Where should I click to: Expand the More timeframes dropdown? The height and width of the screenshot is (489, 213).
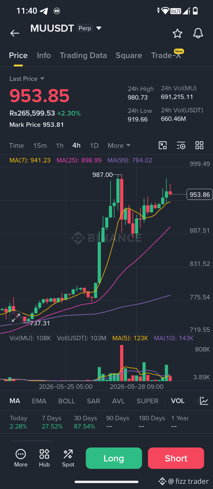119,146
